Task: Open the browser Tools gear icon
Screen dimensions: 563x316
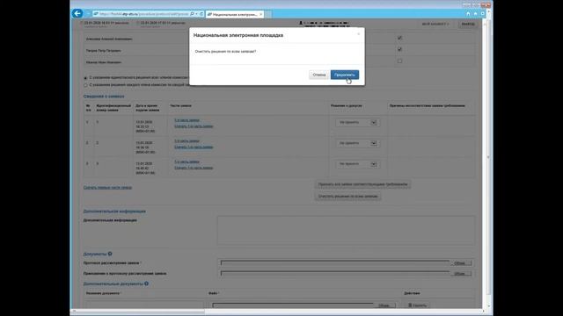Action: coord(483,14)
